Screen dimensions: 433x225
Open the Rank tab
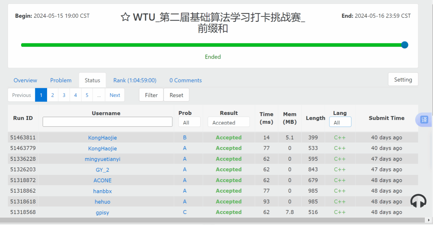tap(135, 80)
